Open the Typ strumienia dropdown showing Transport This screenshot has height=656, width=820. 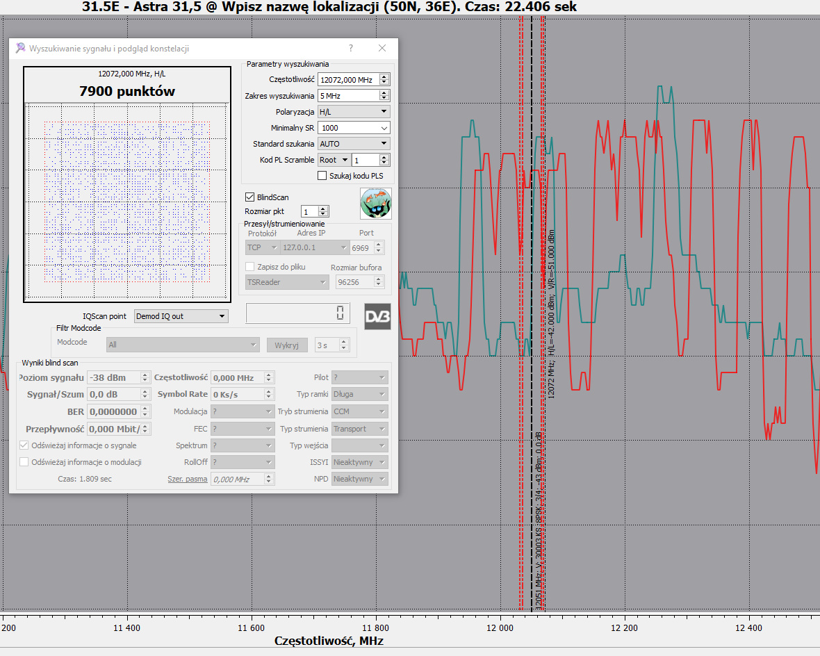[360, 429]
